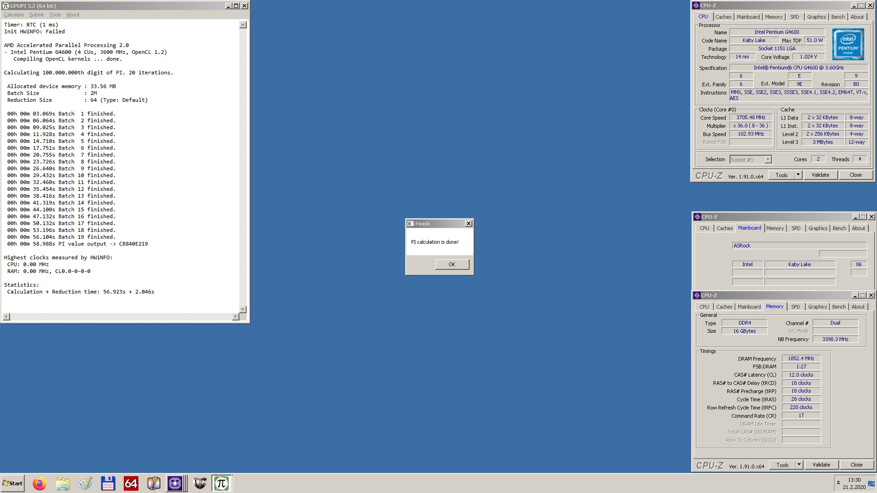Click GPUPI vertical scrollbar down arrow
The image size is (877, 493).
pos(243,309)
